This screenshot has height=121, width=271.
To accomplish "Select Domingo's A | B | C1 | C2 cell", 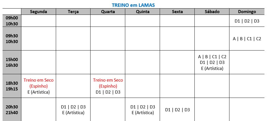I will click(247, 39).
